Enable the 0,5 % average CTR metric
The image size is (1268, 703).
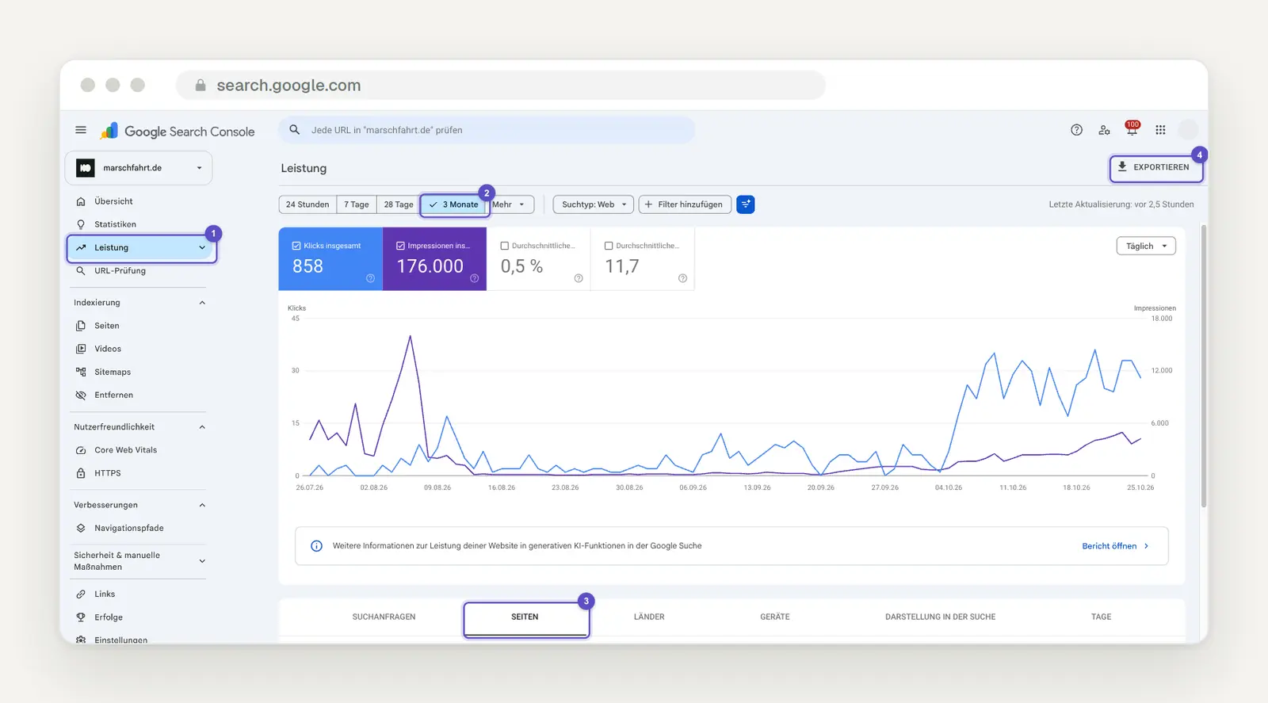click(x=538, y=258)
